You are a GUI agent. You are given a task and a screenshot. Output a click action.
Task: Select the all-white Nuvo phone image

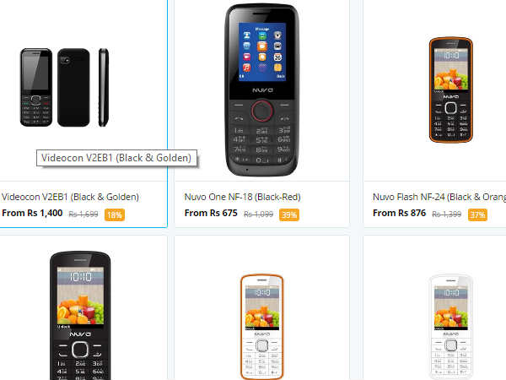[x=451, y=327]
